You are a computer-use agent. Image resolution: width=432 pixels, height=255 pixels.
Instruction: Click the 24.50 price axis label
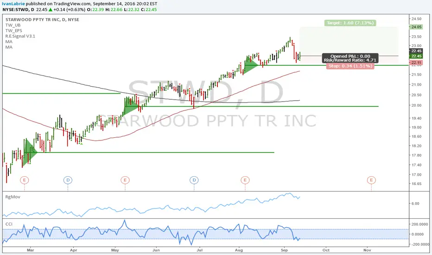pos(416,19)
